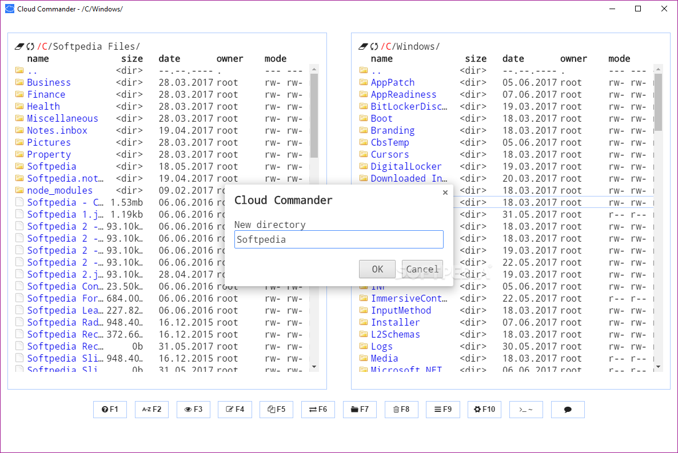Screen dimensions: 678x453
Task: Select the Business folder
Action: click(49, 82)
